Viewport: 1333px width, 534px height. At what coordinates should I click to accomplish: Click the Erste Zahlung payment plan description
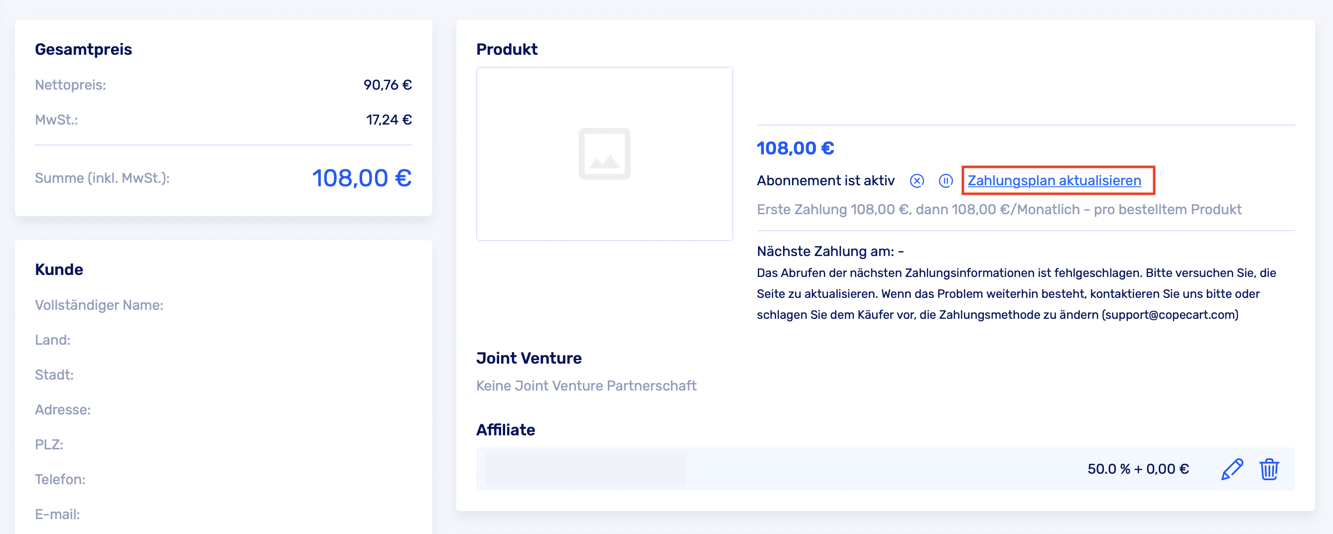click(999, 210)
